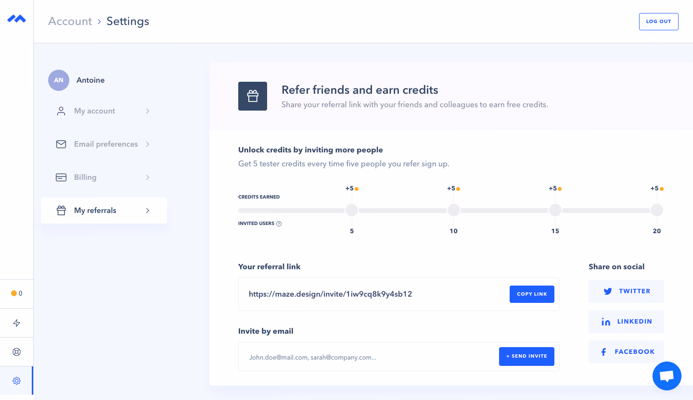Click the settings gear sidebar icon

point(16,381)
